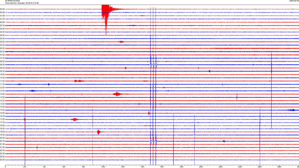Choose the 03:30 trace label

2,32
